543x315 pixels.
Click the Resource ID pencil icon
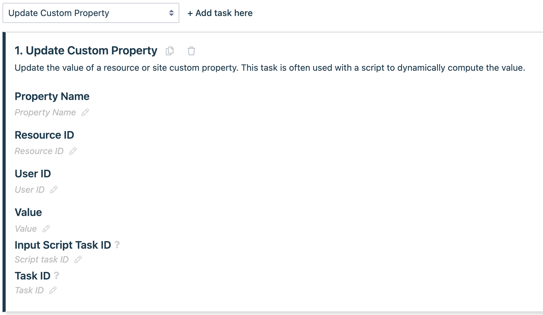pyautogui.click(x=73, y=151)
